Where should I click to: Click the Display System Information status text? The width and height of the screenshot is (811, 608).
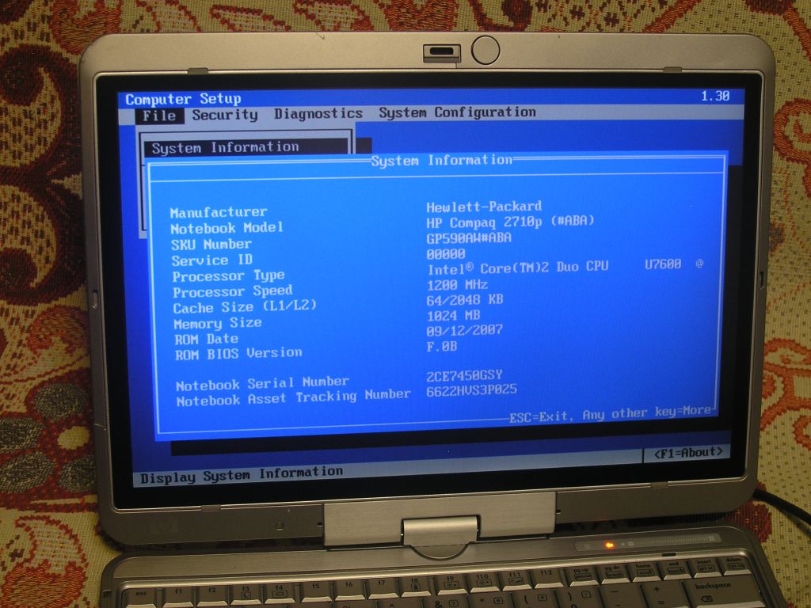click(242, 475)
